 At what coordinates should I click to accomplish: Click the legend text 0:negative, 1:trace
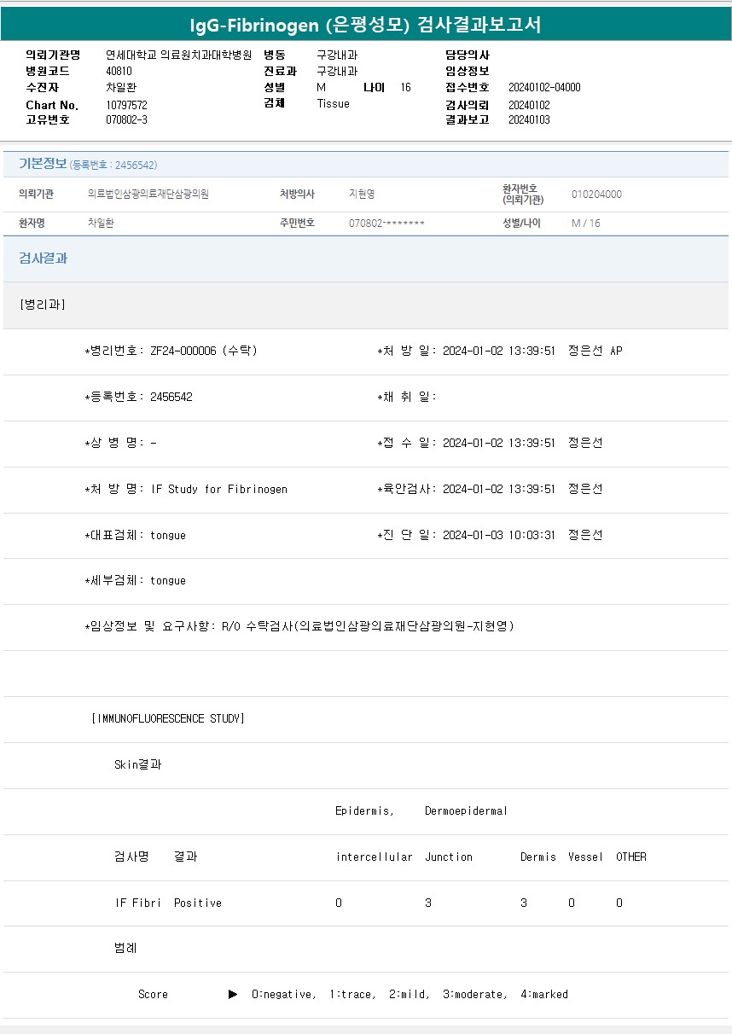coord(312,994)
